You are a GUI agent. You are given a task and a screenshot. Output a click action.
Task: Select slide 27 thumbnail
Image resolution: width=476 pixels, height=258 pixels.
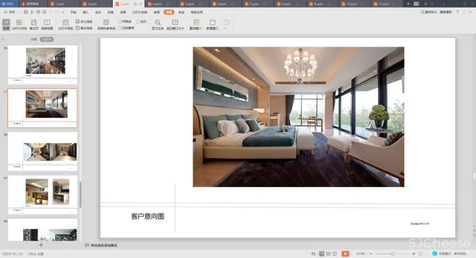click(x=42, y=195)
